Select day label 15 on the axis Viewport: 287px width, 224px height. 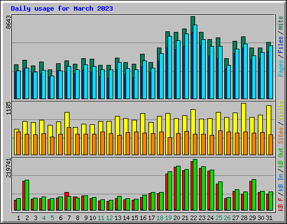135,218
